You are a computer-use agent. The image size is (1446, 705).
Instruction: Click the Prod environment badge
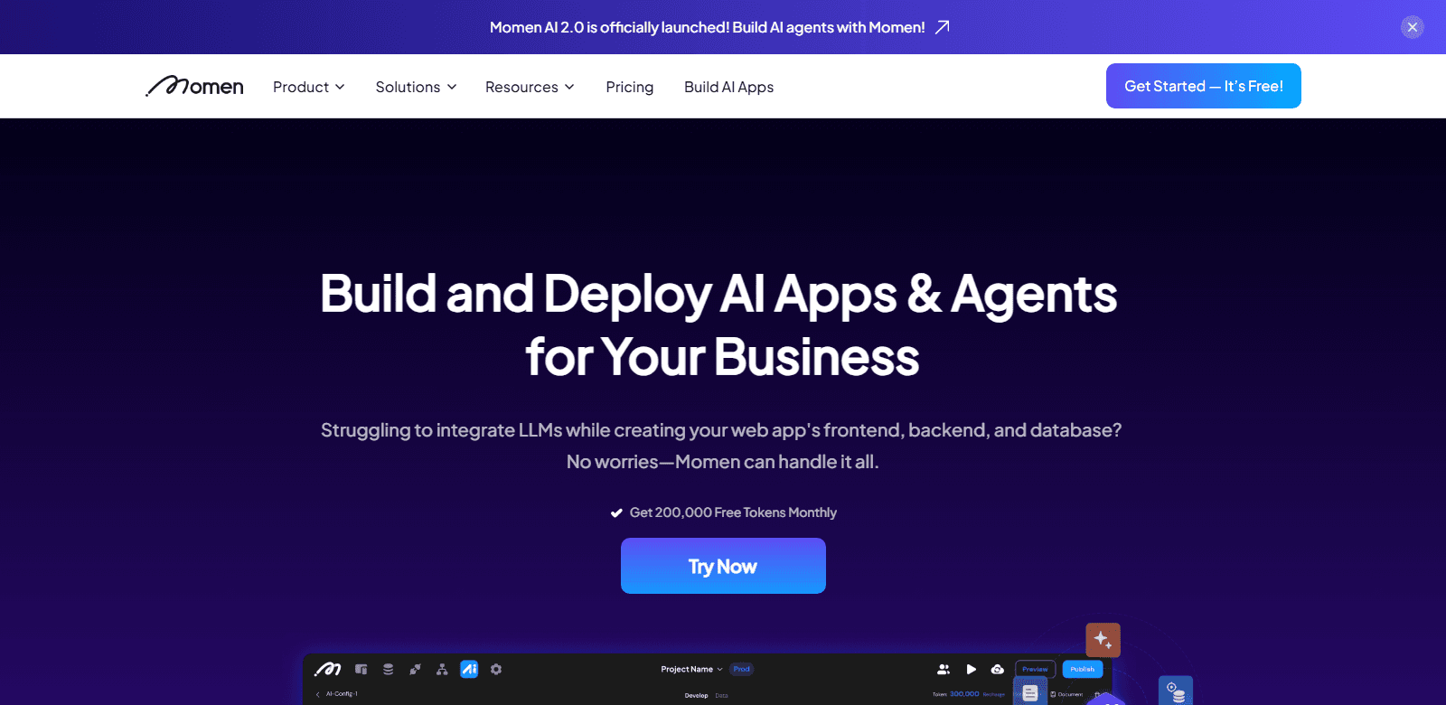pos(742,670)
